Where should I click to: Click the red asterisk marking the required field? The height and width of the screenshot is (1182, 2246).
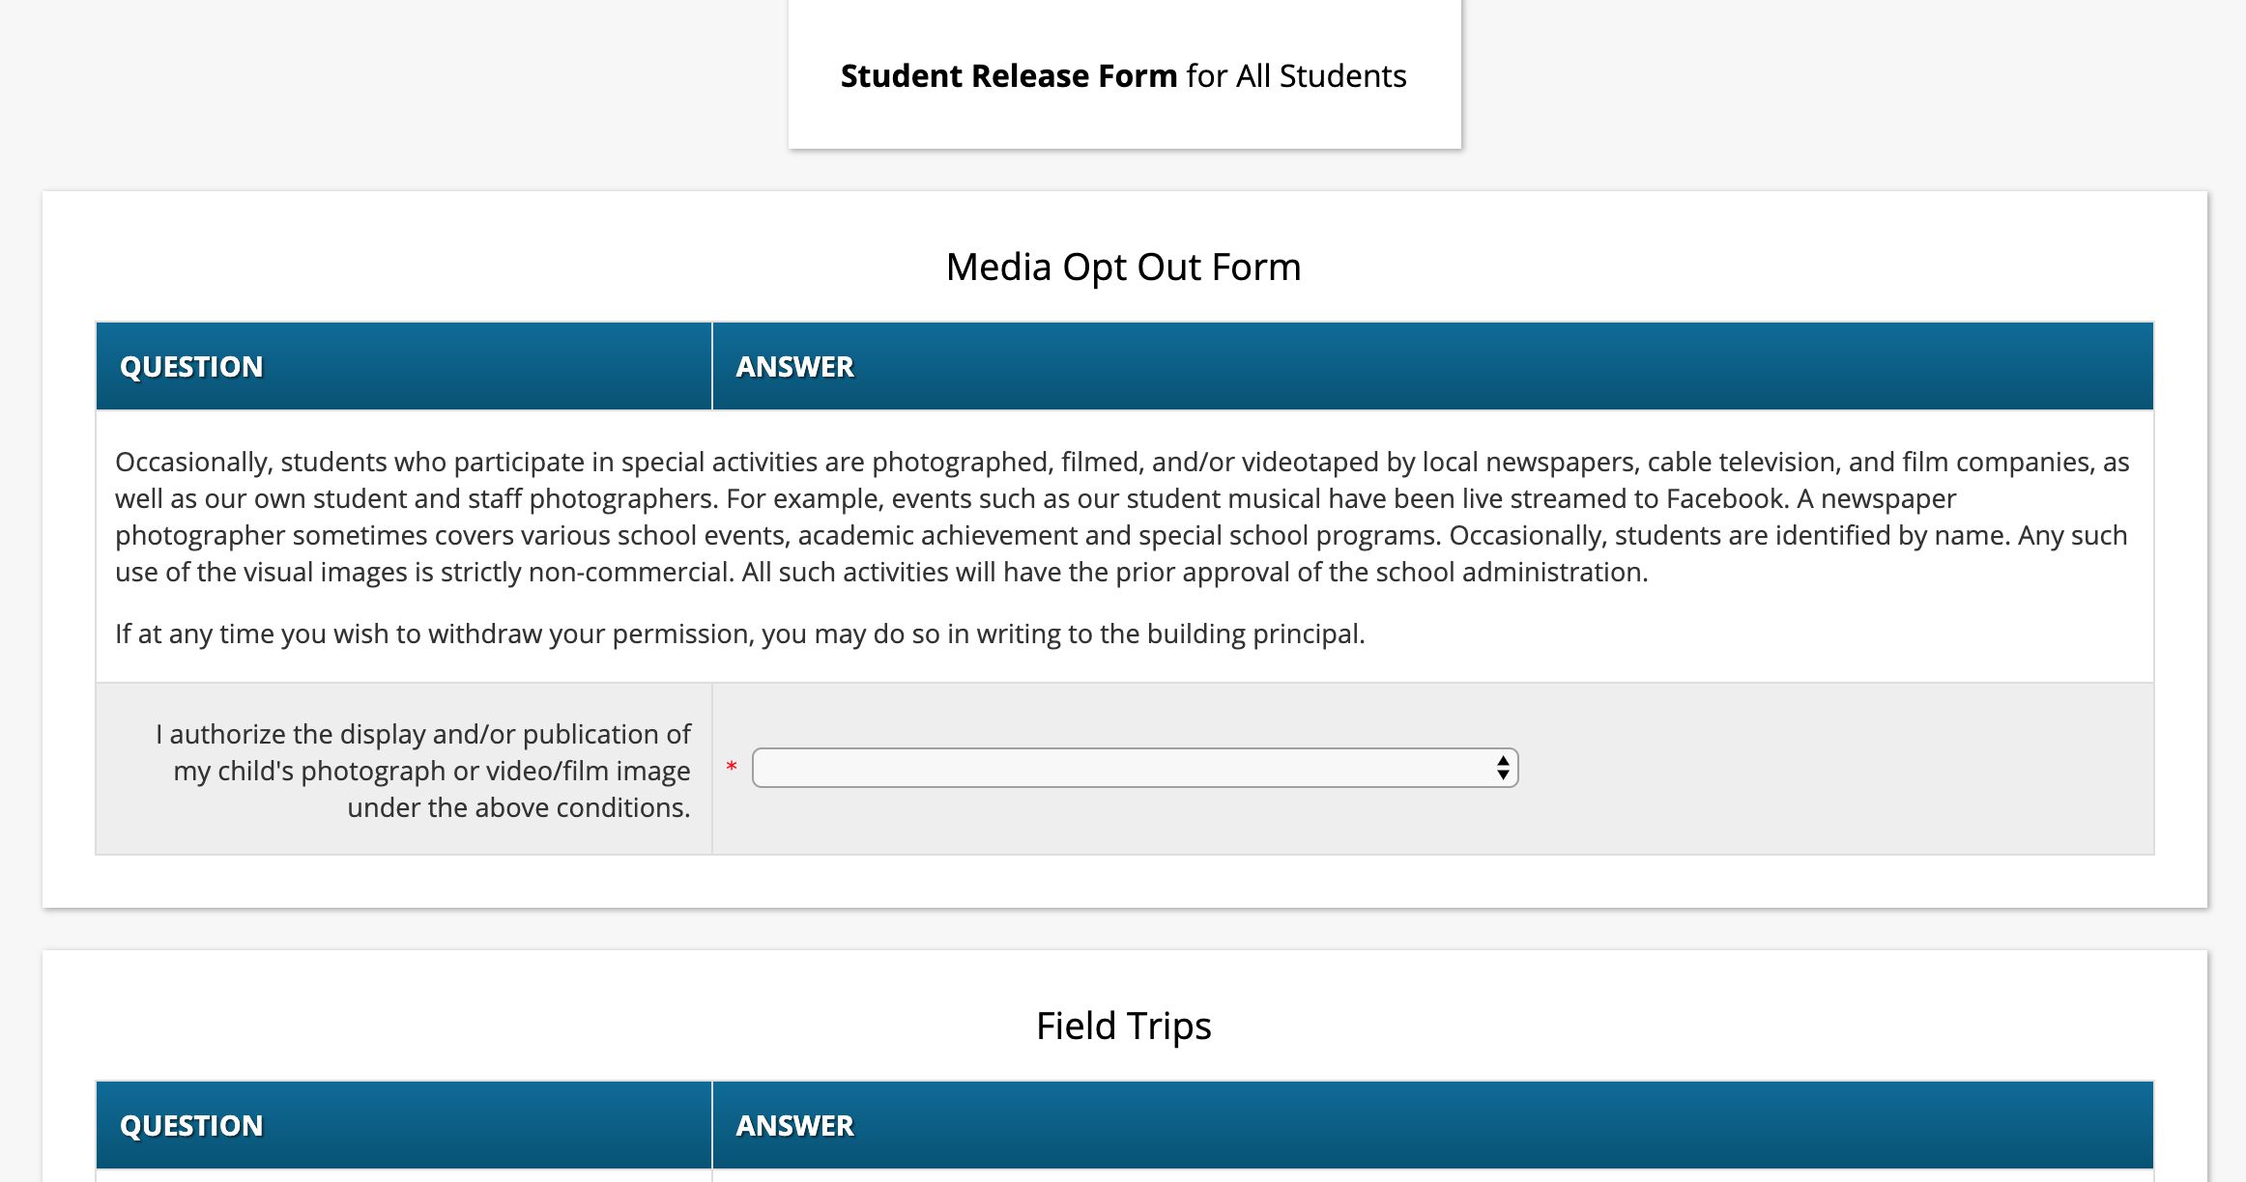pos(732,766)
